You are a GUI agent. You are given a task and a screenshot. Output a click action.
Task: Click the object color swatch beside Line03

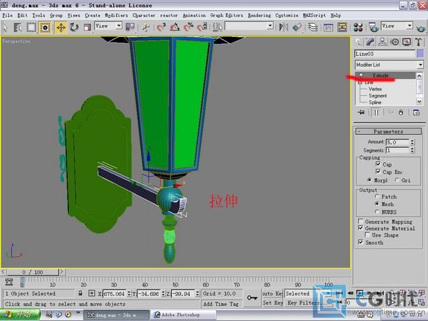point(420,54)
